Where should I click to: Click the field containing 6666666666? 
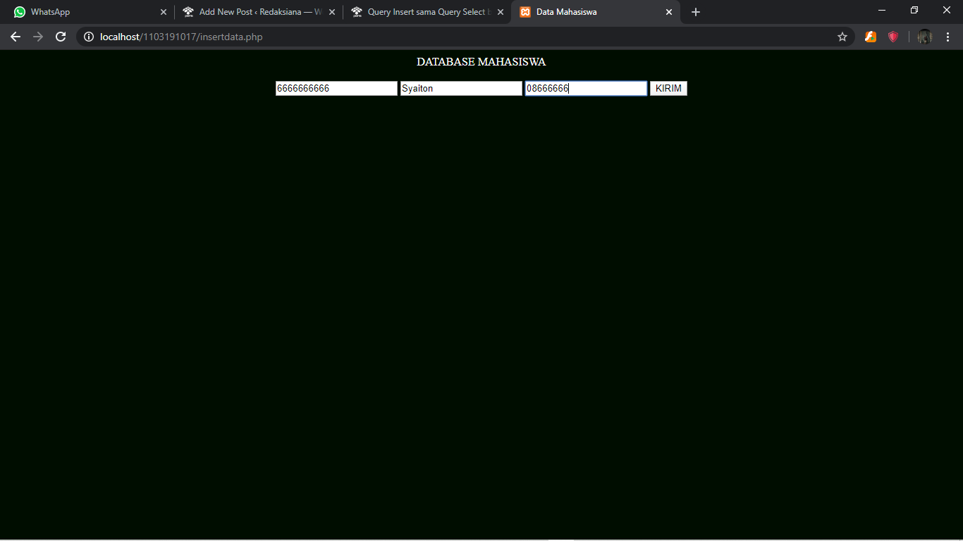click(336, 88)
